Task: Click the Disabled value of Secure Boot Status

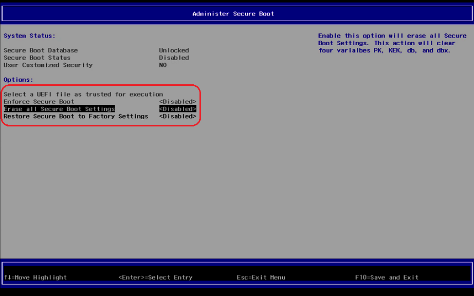Action: [x=174, y=58]
